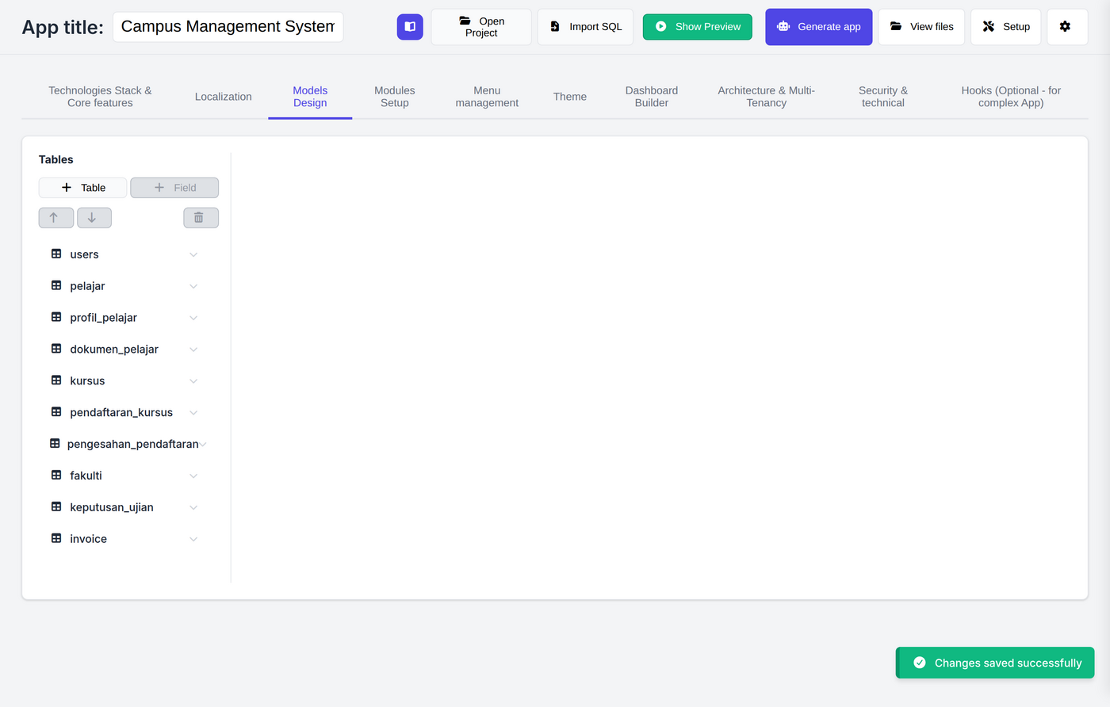This screenshot has height=707, width=1110.
Task: Click the Show Preview button
Action: click(698, 27)
